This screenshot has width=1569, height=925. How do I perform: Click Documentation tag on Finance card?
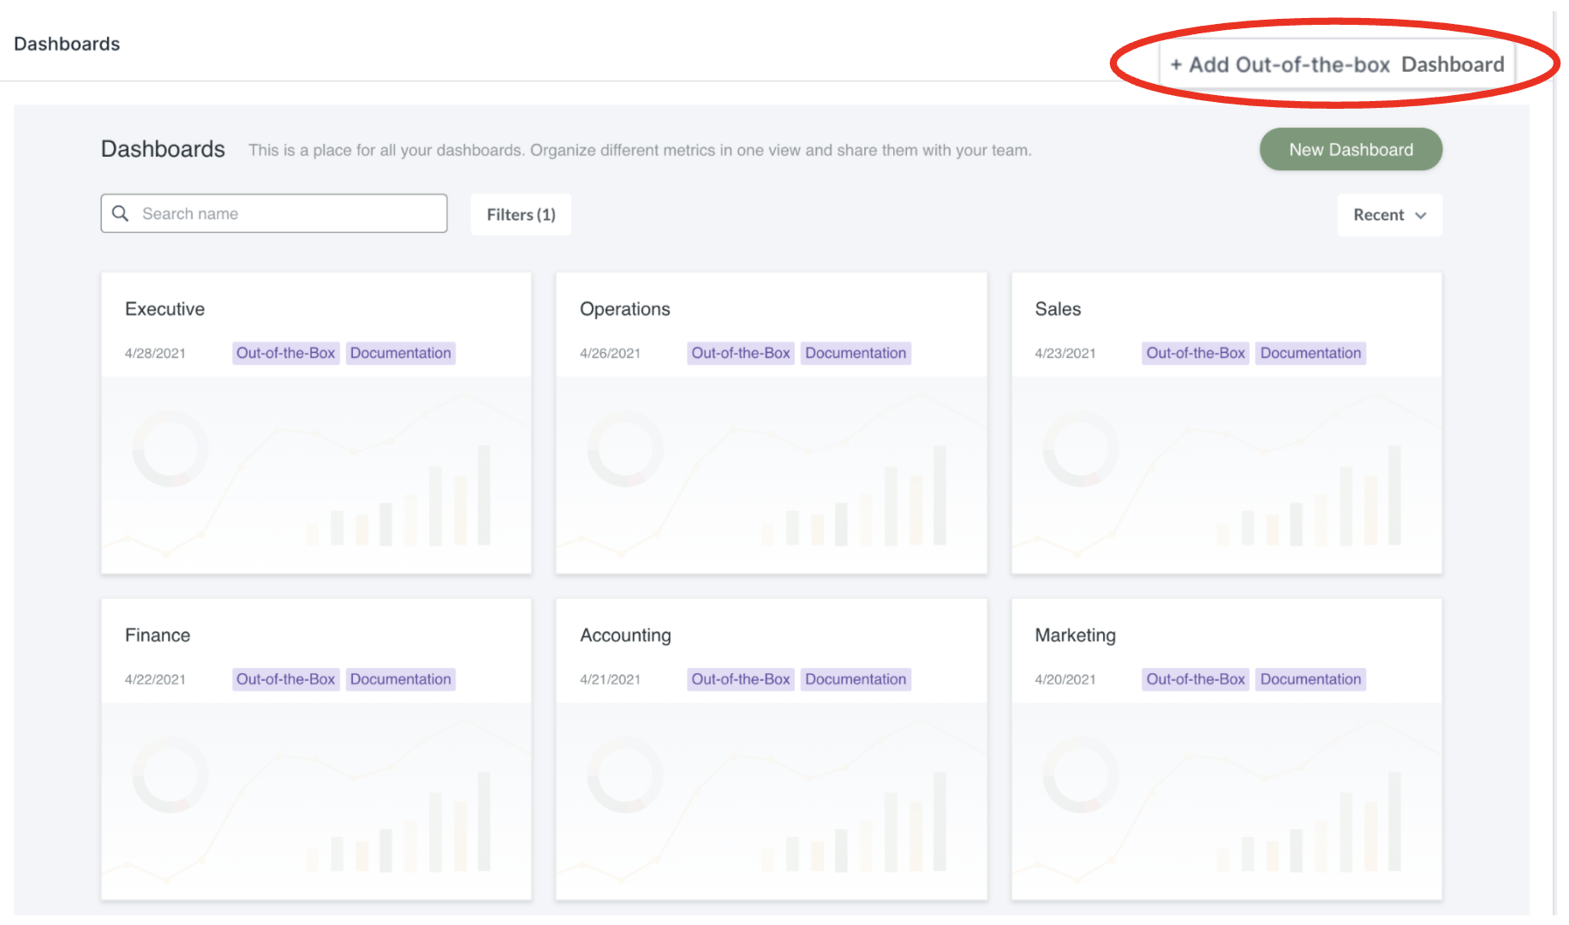click(400, 679)
